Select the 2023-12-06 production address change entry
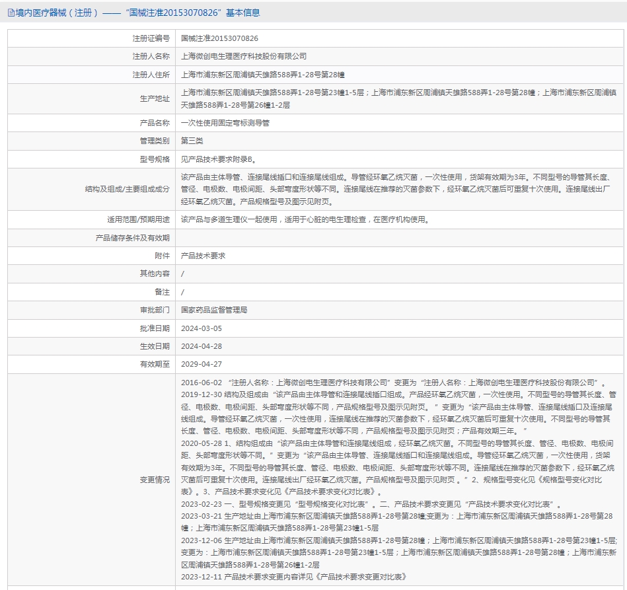 398,553
